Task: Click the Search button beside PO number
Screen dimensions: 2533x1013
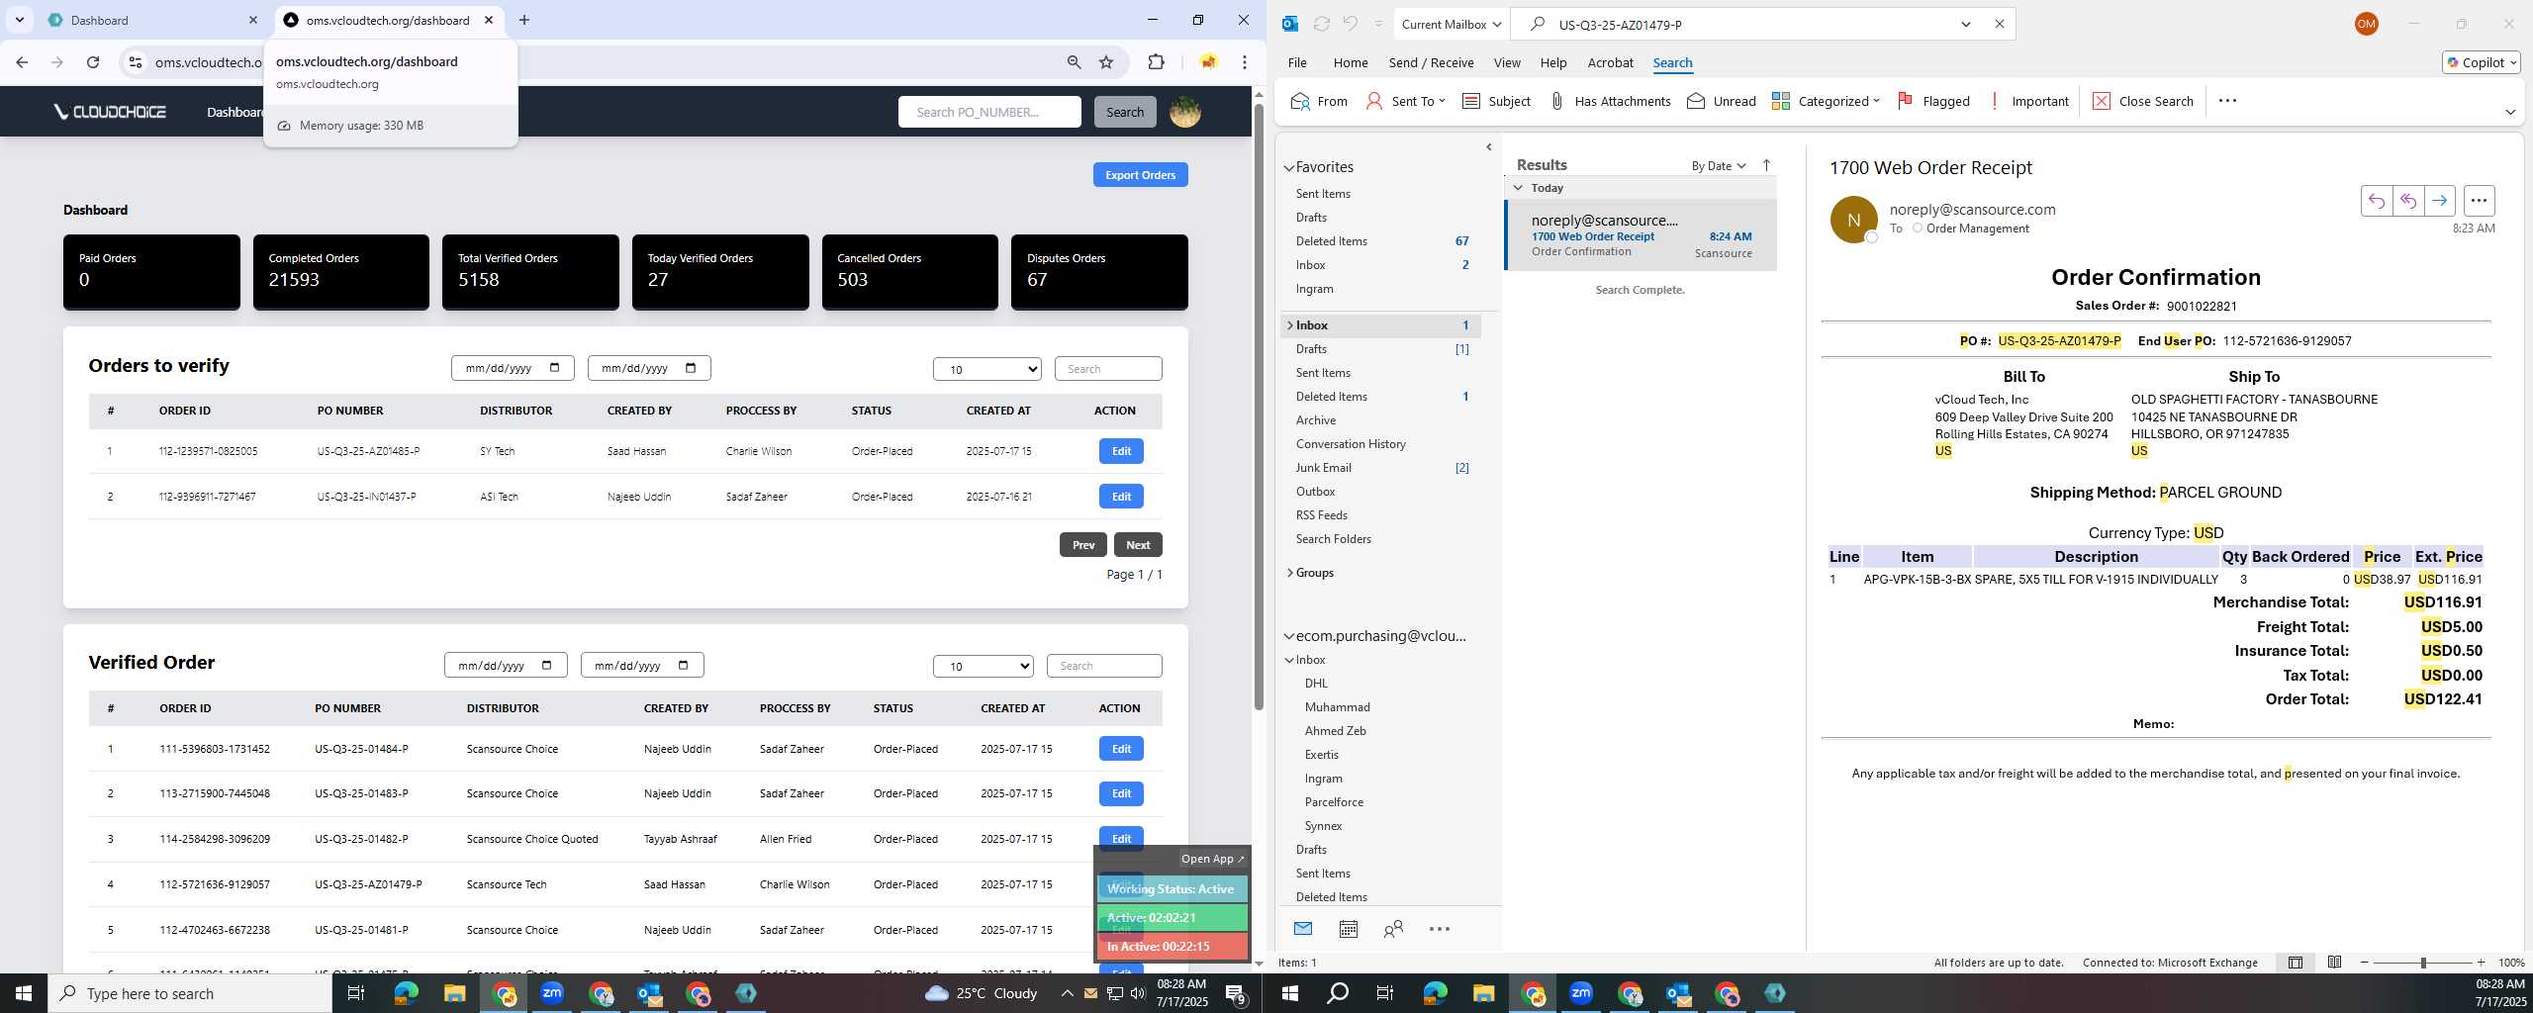Action: pos(1125,112)
